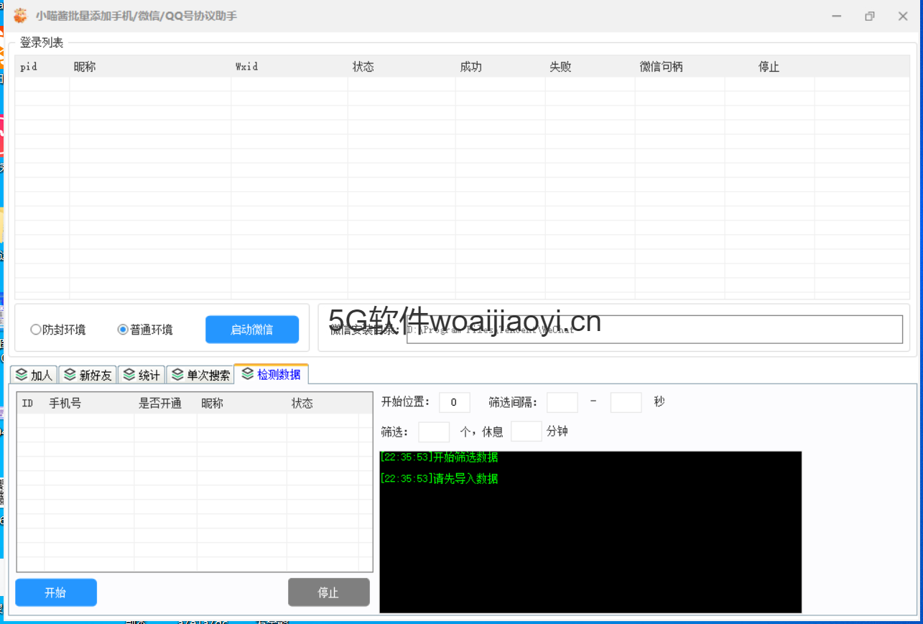The height and width of the screenshot is (624, 923).
Task: Click the 休息 minutes input field
Action: [x=526, y=432]
